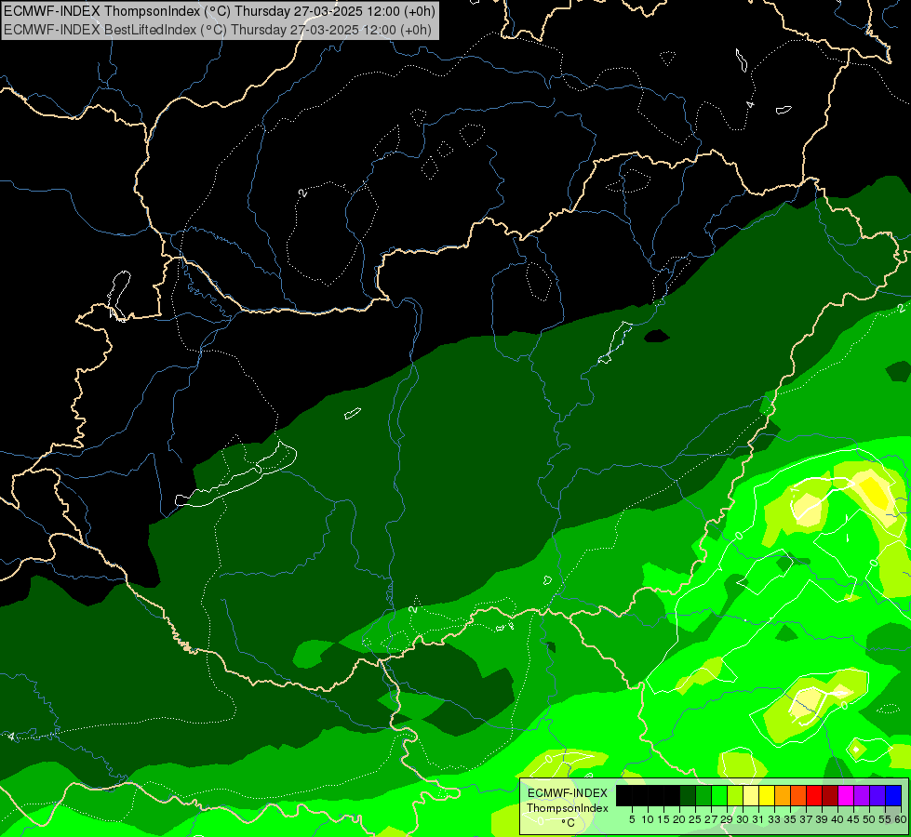
Task: Click the pale yellow 30-31 legend swatch
Action: [751, 796]
